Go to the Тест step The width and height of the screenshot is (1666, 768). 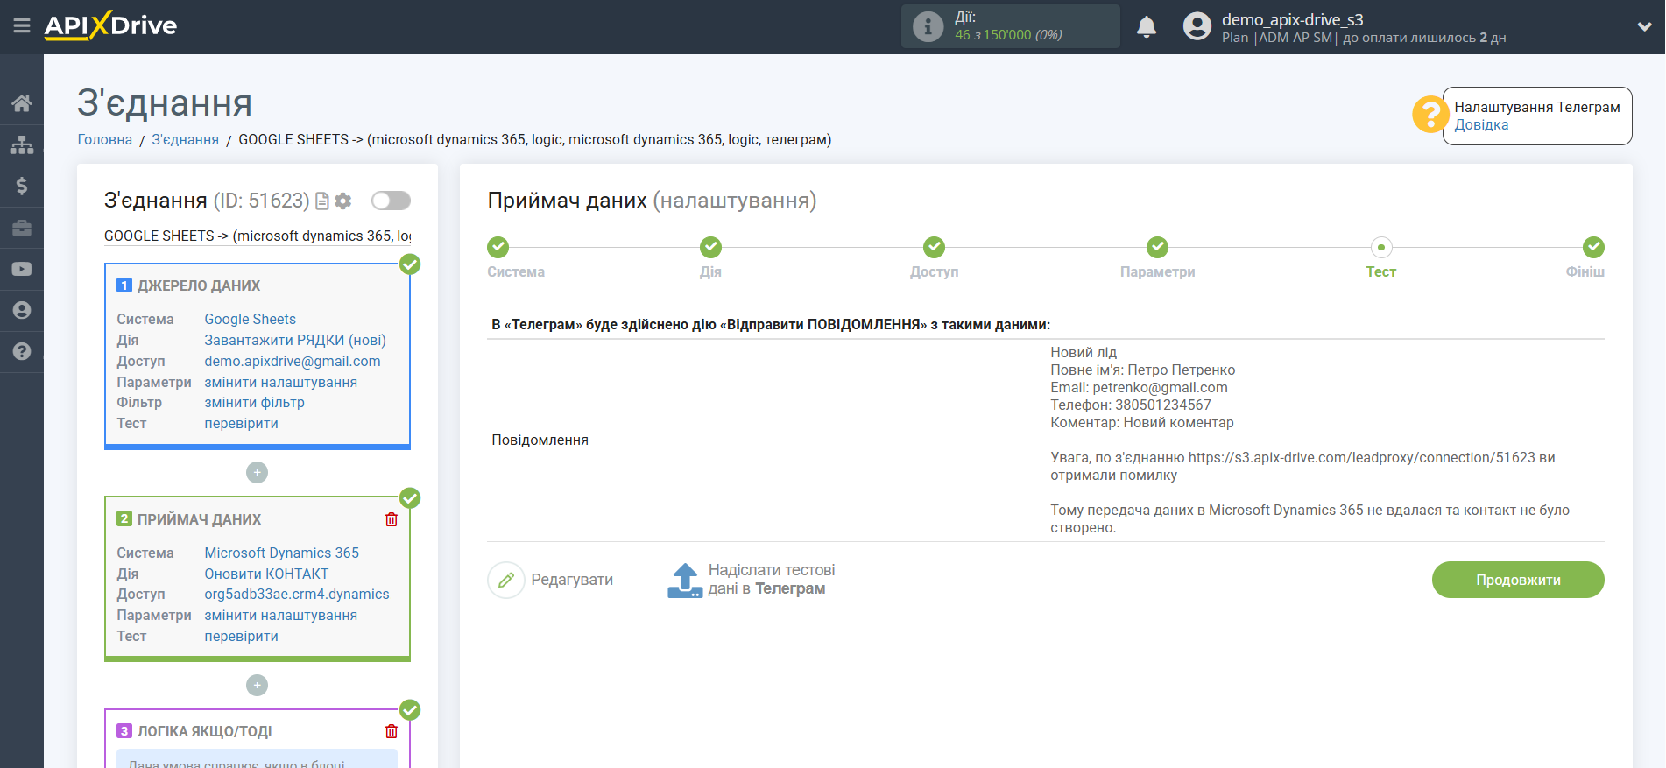(x=1380, y=257)
